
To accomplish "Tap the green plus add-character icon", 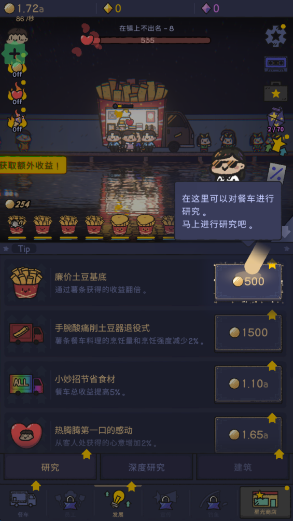I will [15, 53].
